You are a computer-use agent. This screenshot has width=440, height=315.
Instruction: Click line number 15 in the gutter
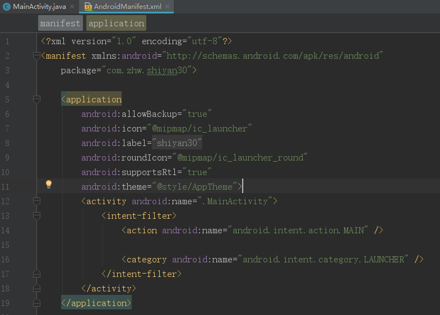[x=5, y=245]
